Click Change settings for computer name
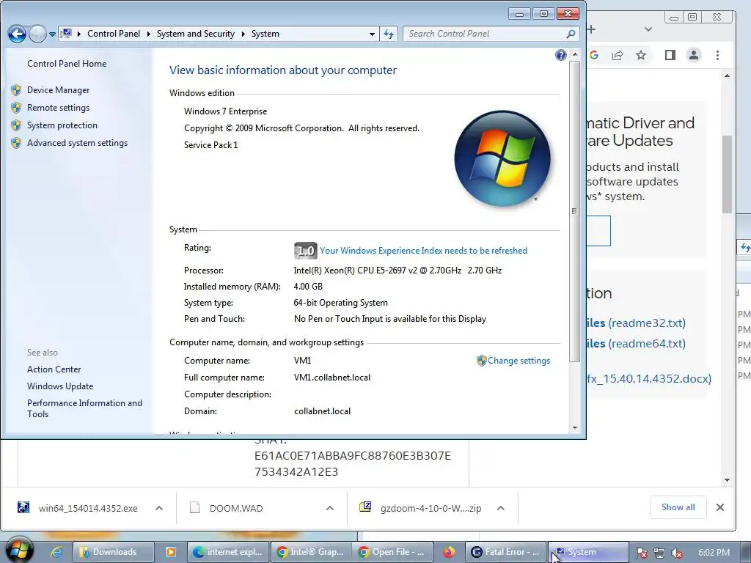The image size is (751, 563). tap(519, 361)
